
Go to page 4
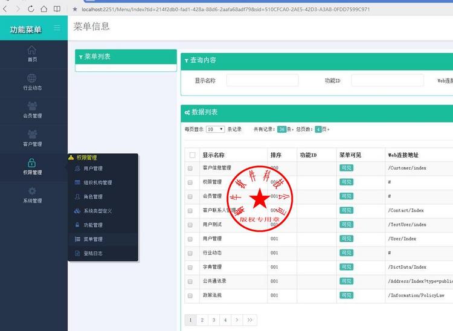(225, 320)
